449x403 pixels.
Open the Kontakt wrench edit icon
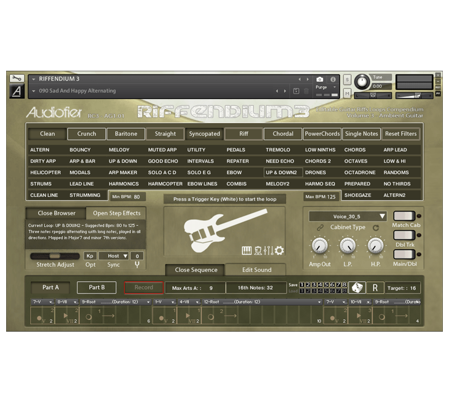coord(17,78)
